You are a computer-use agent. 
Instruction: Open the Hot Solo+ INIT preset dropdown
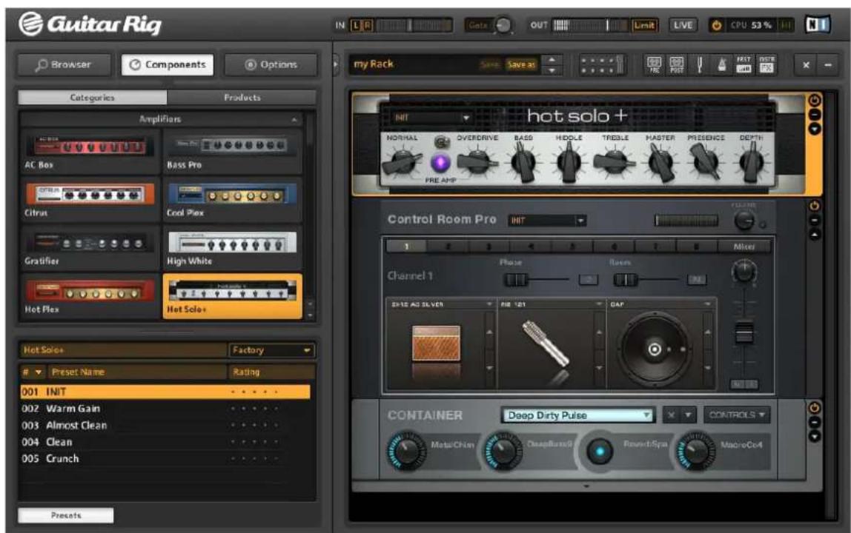coord(431,117)
